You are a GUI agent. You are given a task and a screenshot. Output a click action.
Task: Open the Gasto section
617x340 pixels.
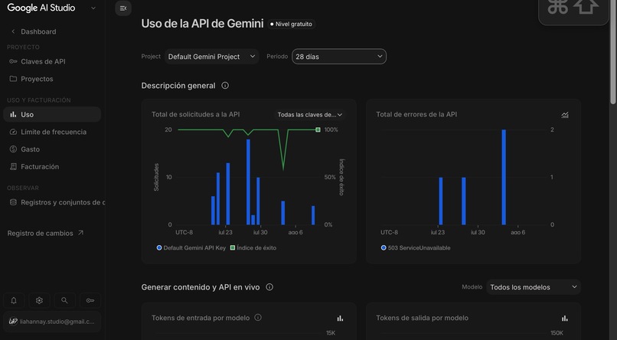pyautogui.click(x=52, y=149)
